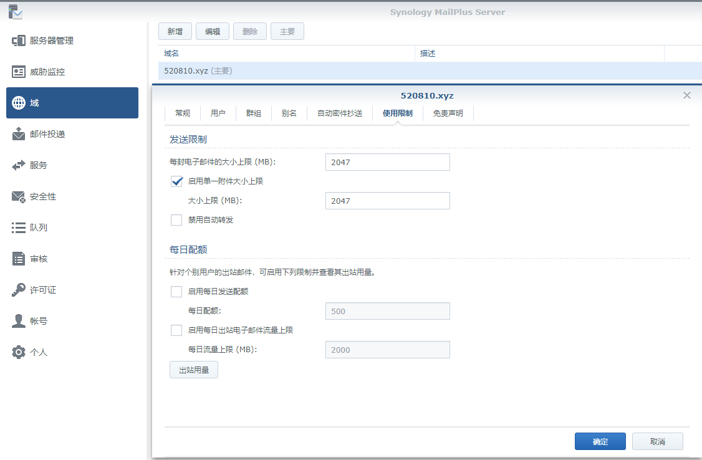The width and height of the screenshot is (702, 460).
Task: Uncheck the single attachment size limit (启用单一附件大小上限) checkbox
Action: coord(176,181)
